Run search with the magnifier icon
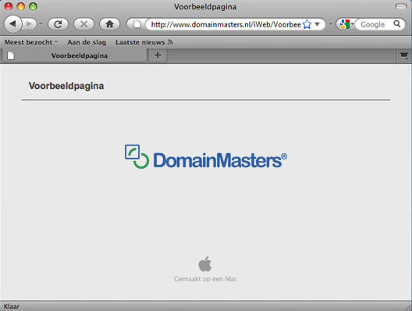Screen dimensions: 412x311 tap(397, 24)
